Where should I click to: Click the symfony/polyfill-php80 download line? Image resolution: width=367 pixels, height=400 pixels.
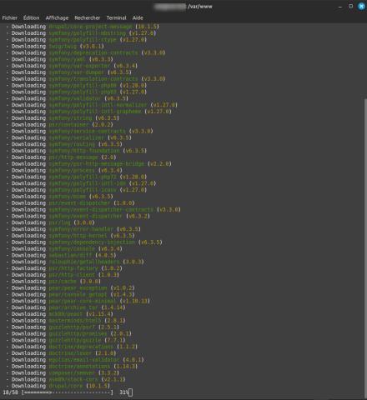[76, 85]
